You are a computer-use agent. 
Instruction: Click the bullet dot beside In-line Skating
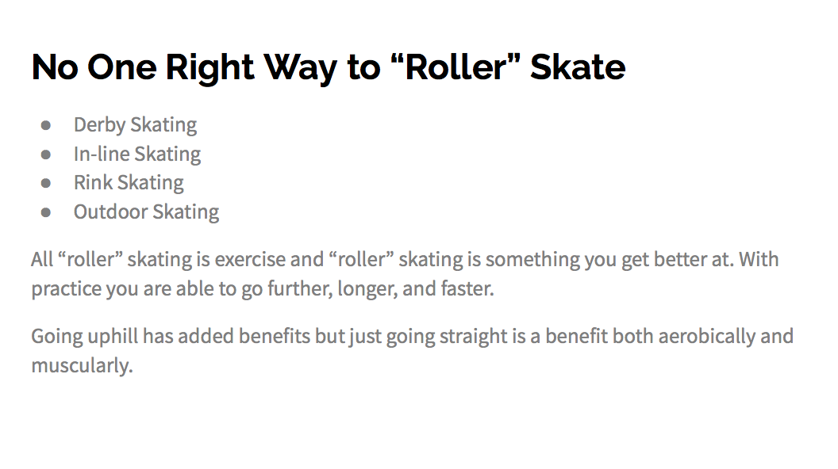(46, 155)
